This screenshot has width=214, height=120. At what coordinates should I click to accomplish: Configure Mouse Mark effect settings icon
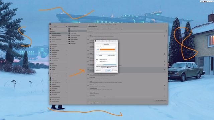165,70
